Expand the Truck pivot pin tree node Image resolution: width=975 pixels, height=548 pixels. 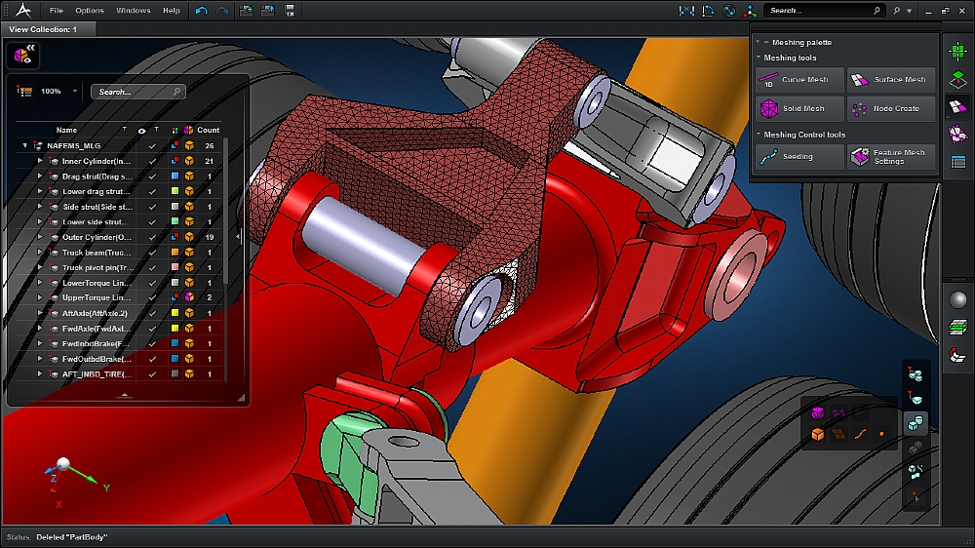(x=40, y=267)
